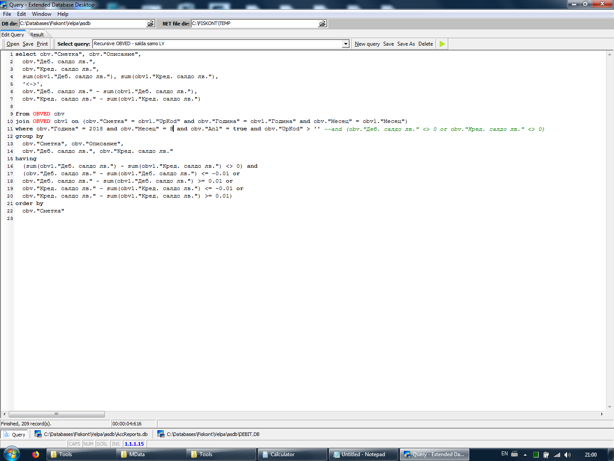Click the Print button

tap(43, 44)
